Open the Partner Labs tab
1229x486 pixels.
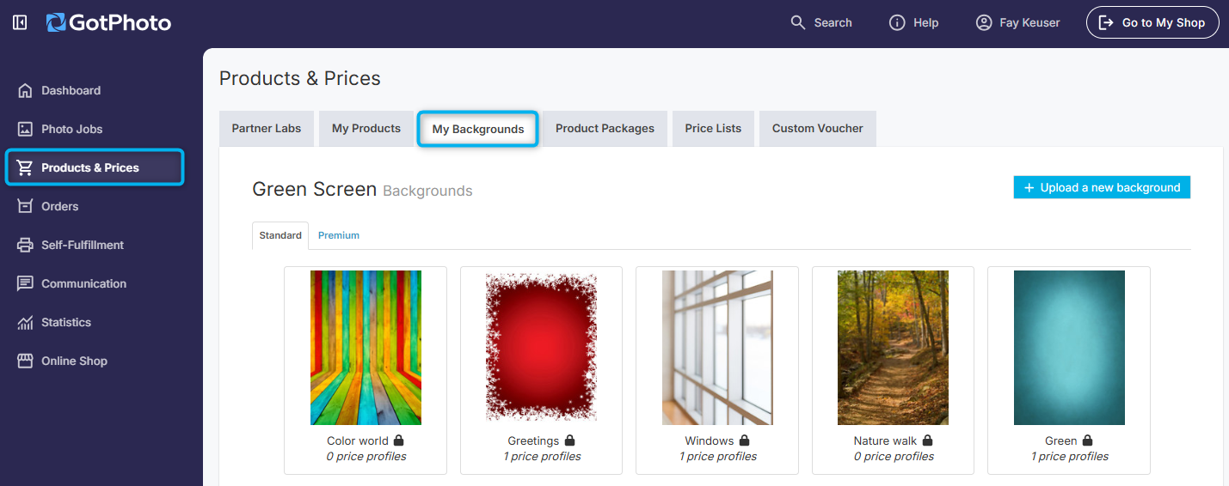(267, 128)
